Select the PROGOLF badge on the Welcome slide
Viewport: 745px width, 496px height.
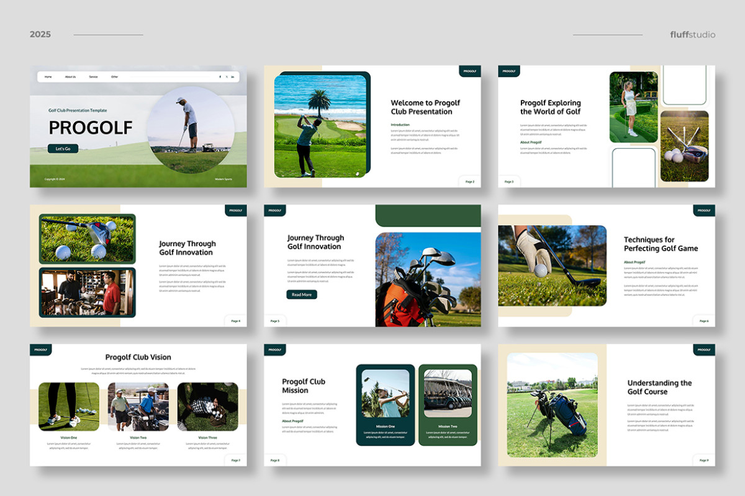[x=469, y=71]
